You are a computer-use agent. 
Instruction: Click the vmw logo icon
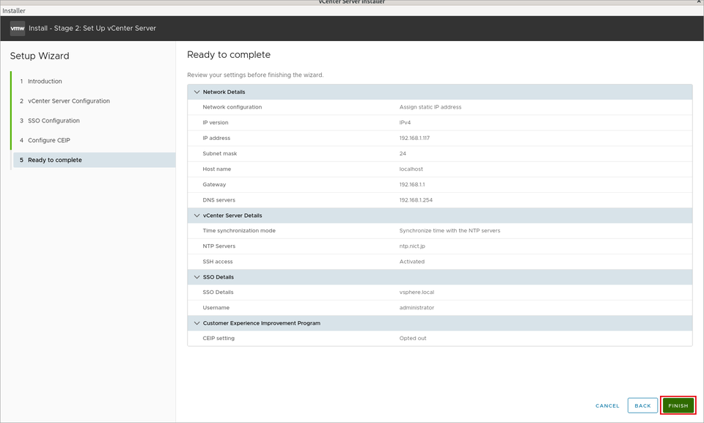click(18, 29)
